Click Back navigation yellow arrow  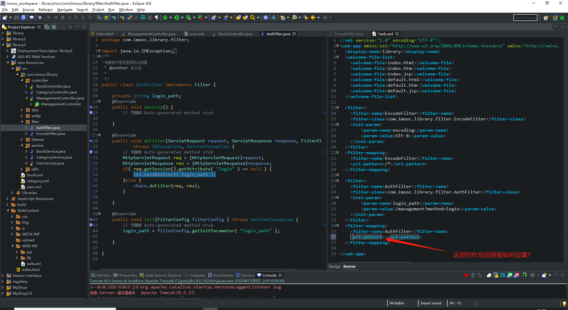313,18
